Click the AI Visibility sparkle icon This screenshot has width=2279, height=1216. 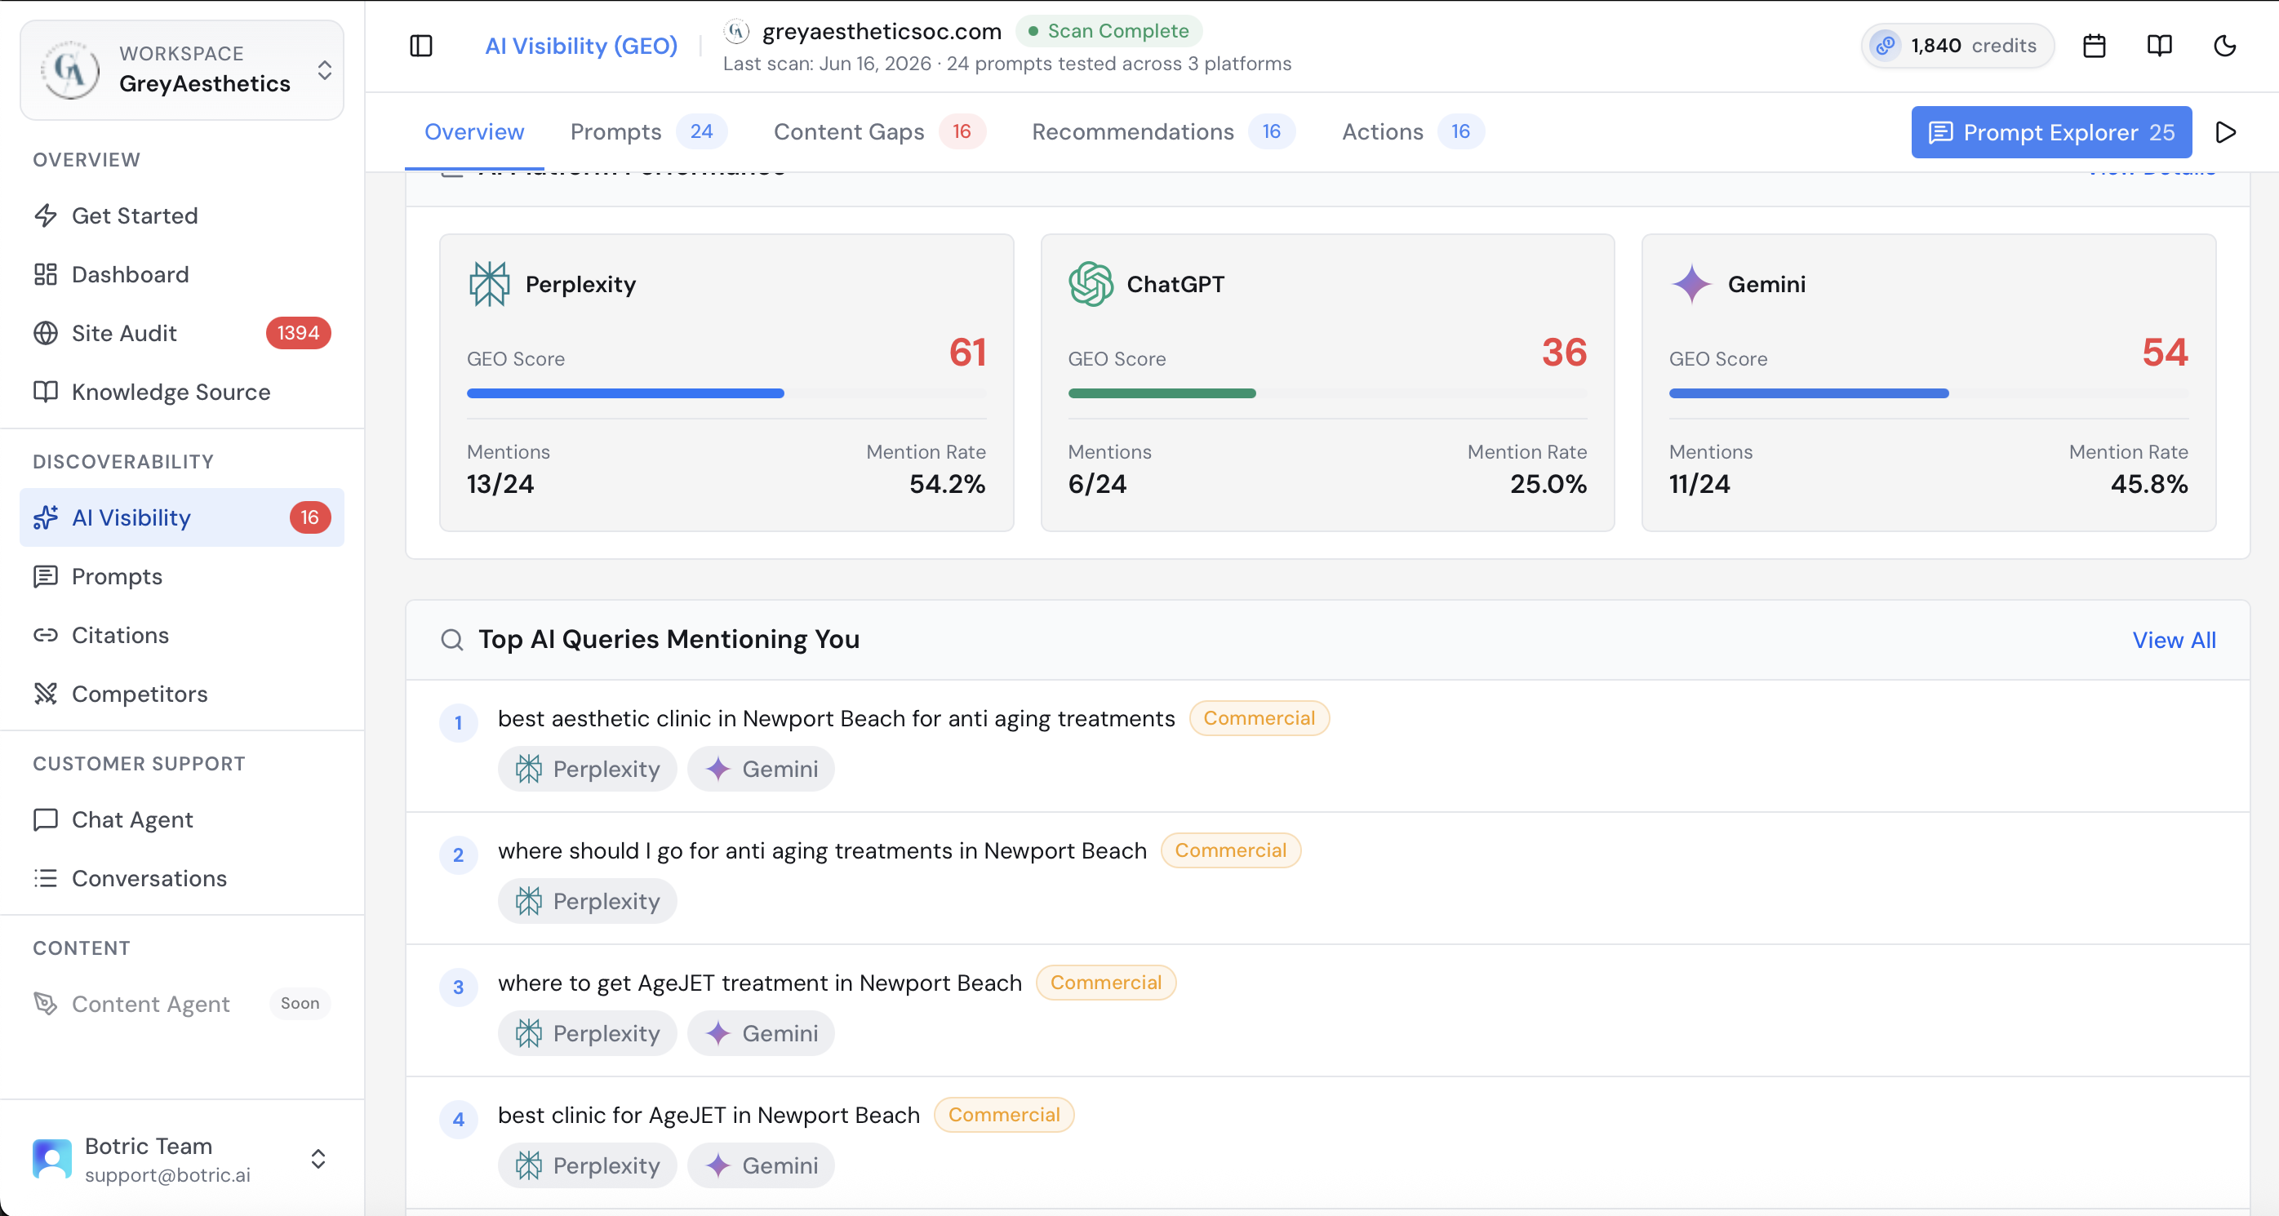tap(46, 517)
